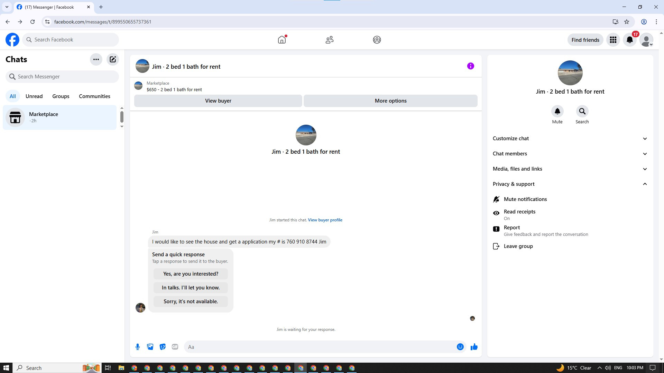This screenshot has width=664, height=373.
Task: Click the View buyer button
Action: 218,101
